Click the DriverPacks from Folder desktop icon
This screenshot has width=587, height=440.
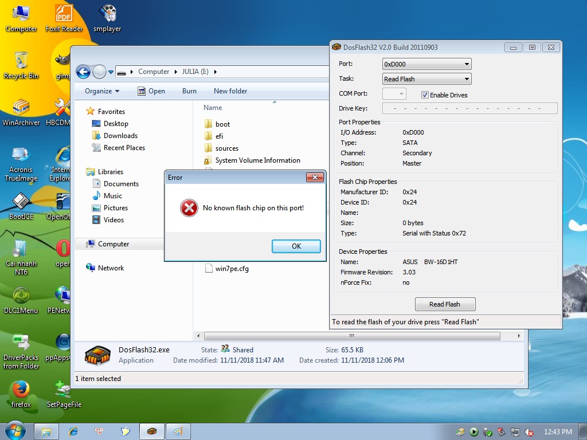coord(21,352)
